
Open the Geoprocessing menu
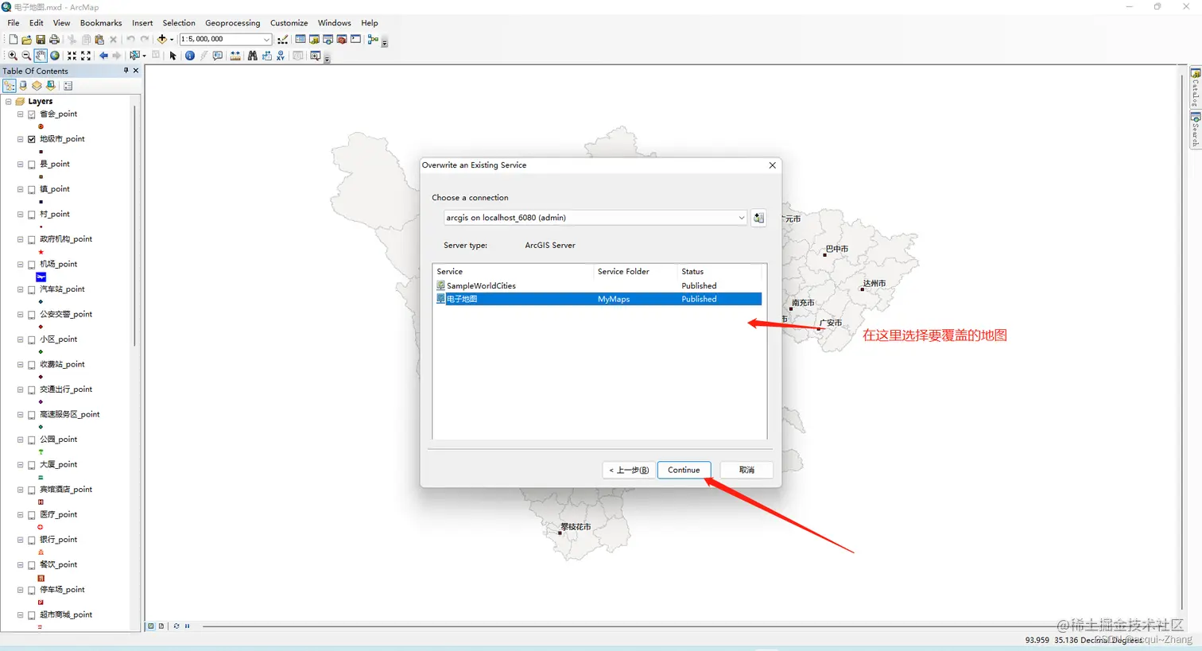click(232, 23)
